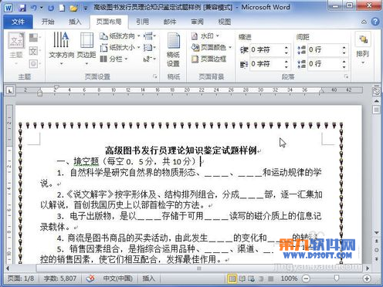Click the Redo icon in title bar
The width and height of the screenshot is (383, 287).
[51, 8]
